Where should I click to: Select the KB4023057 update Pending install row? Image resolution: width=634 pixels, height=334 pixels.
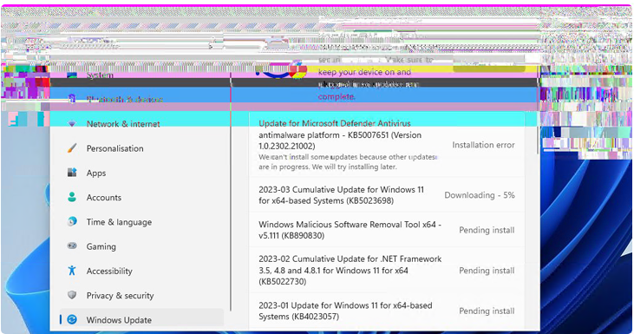386,311
